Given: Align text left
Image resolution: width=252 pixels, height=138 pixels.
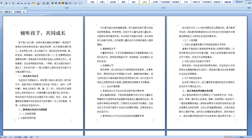Looking at the screenshot, I should pyautogui.click(x=52, y=3).
